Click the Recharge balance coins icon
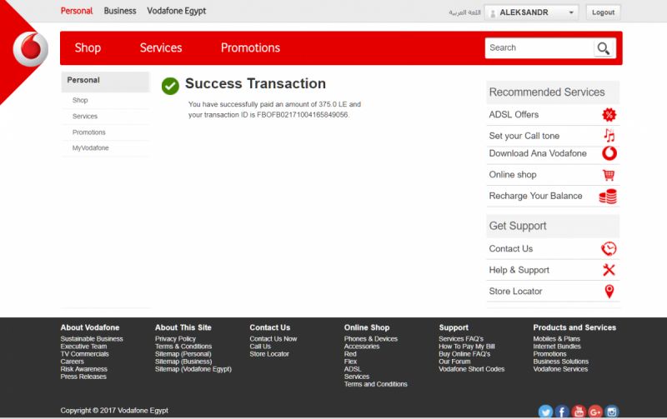The image size is (667, 419). point(608,197)
